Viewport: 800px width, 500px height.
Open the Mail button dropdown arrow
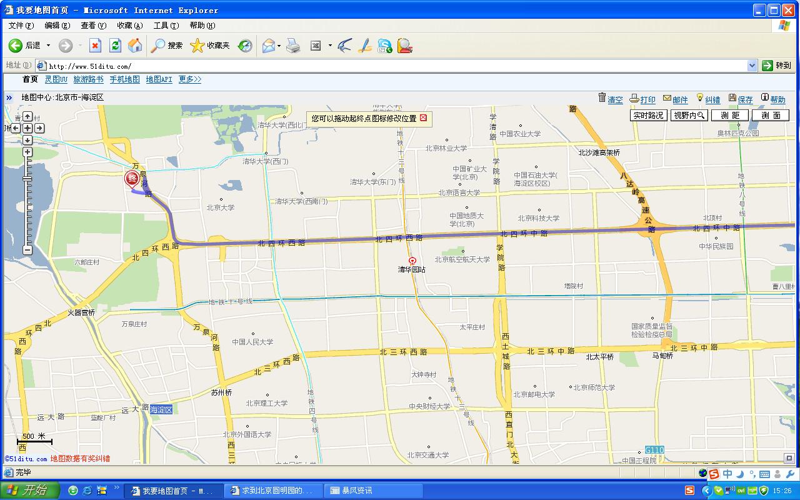pos(279,46)
